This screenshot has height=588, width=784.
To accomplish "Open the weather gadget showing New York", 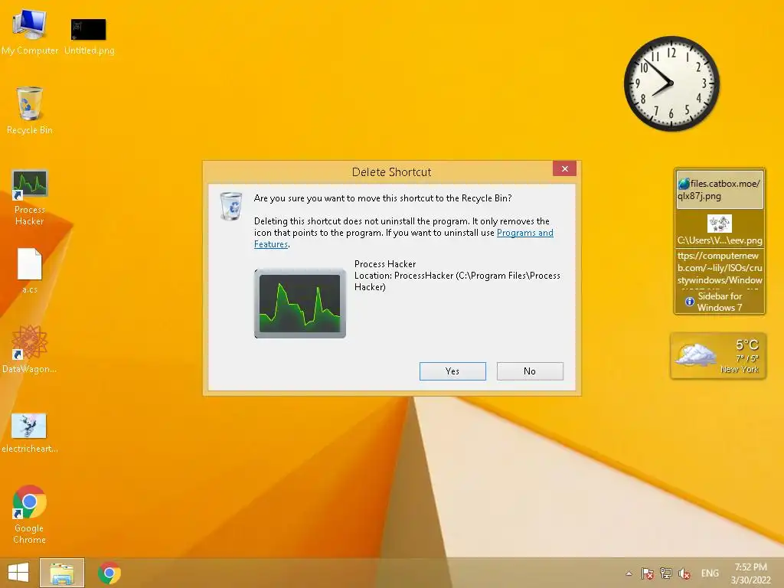I will tap(718, 356).
